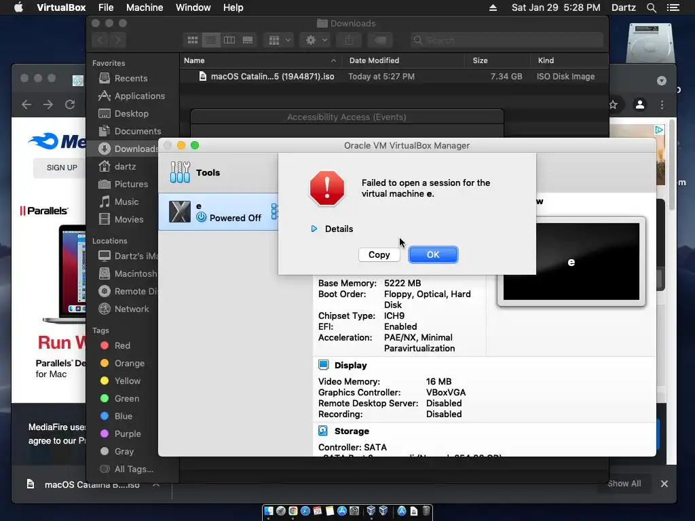
Task: Open Music in Finder sidebar
Action: click(x=119, y=201)
